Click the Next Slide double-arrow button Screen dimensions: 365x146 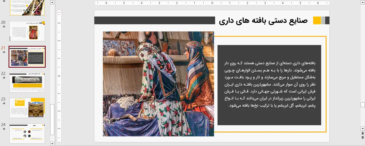coord(363,137)
